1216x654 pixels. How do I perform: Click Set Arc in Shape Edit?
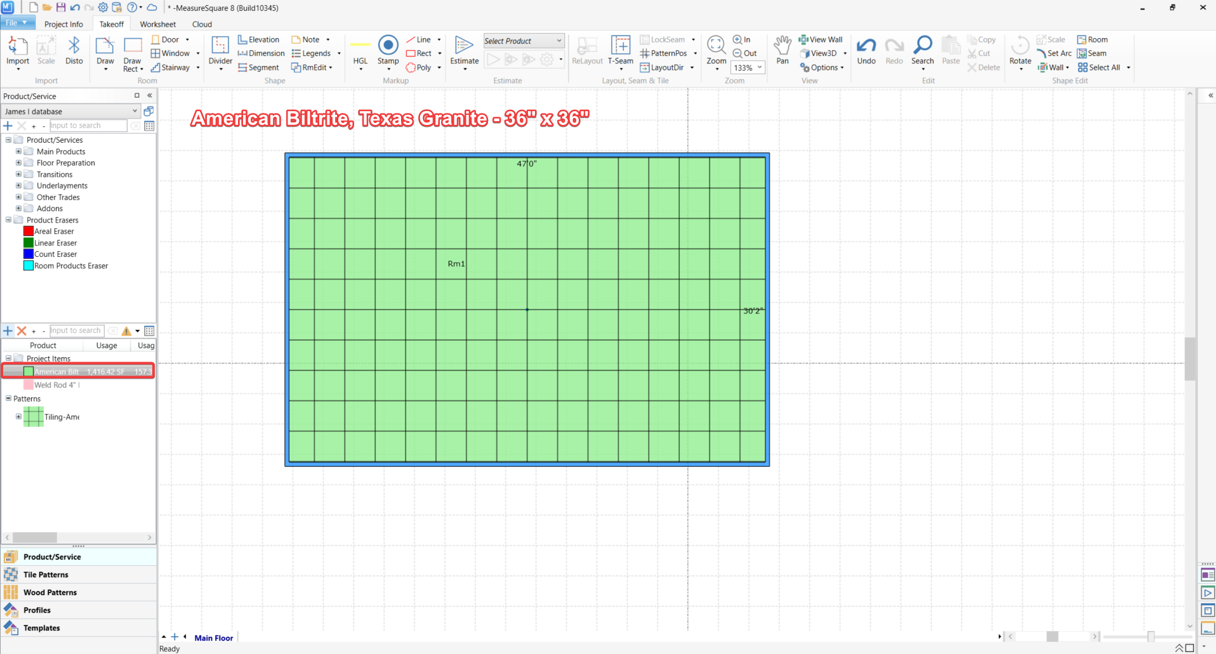[x=1054, y=53]
